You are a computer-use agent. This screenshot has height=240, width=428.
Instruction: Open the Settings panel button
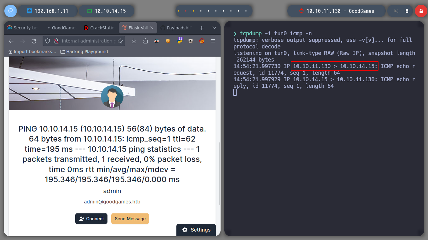(196, 230)
